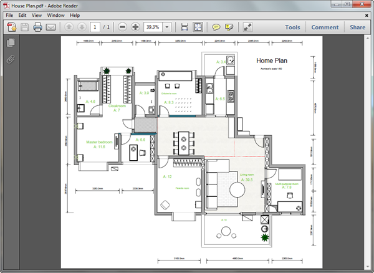The image size is (374, 273).
Task: Open the Tools pane
Action: [x=292, y=27]
